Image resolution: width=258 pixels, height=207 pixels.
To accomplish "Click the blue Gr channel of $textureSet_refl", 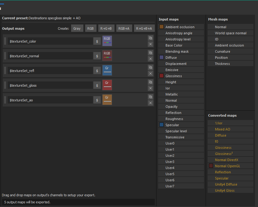I will tap(107, 70).
